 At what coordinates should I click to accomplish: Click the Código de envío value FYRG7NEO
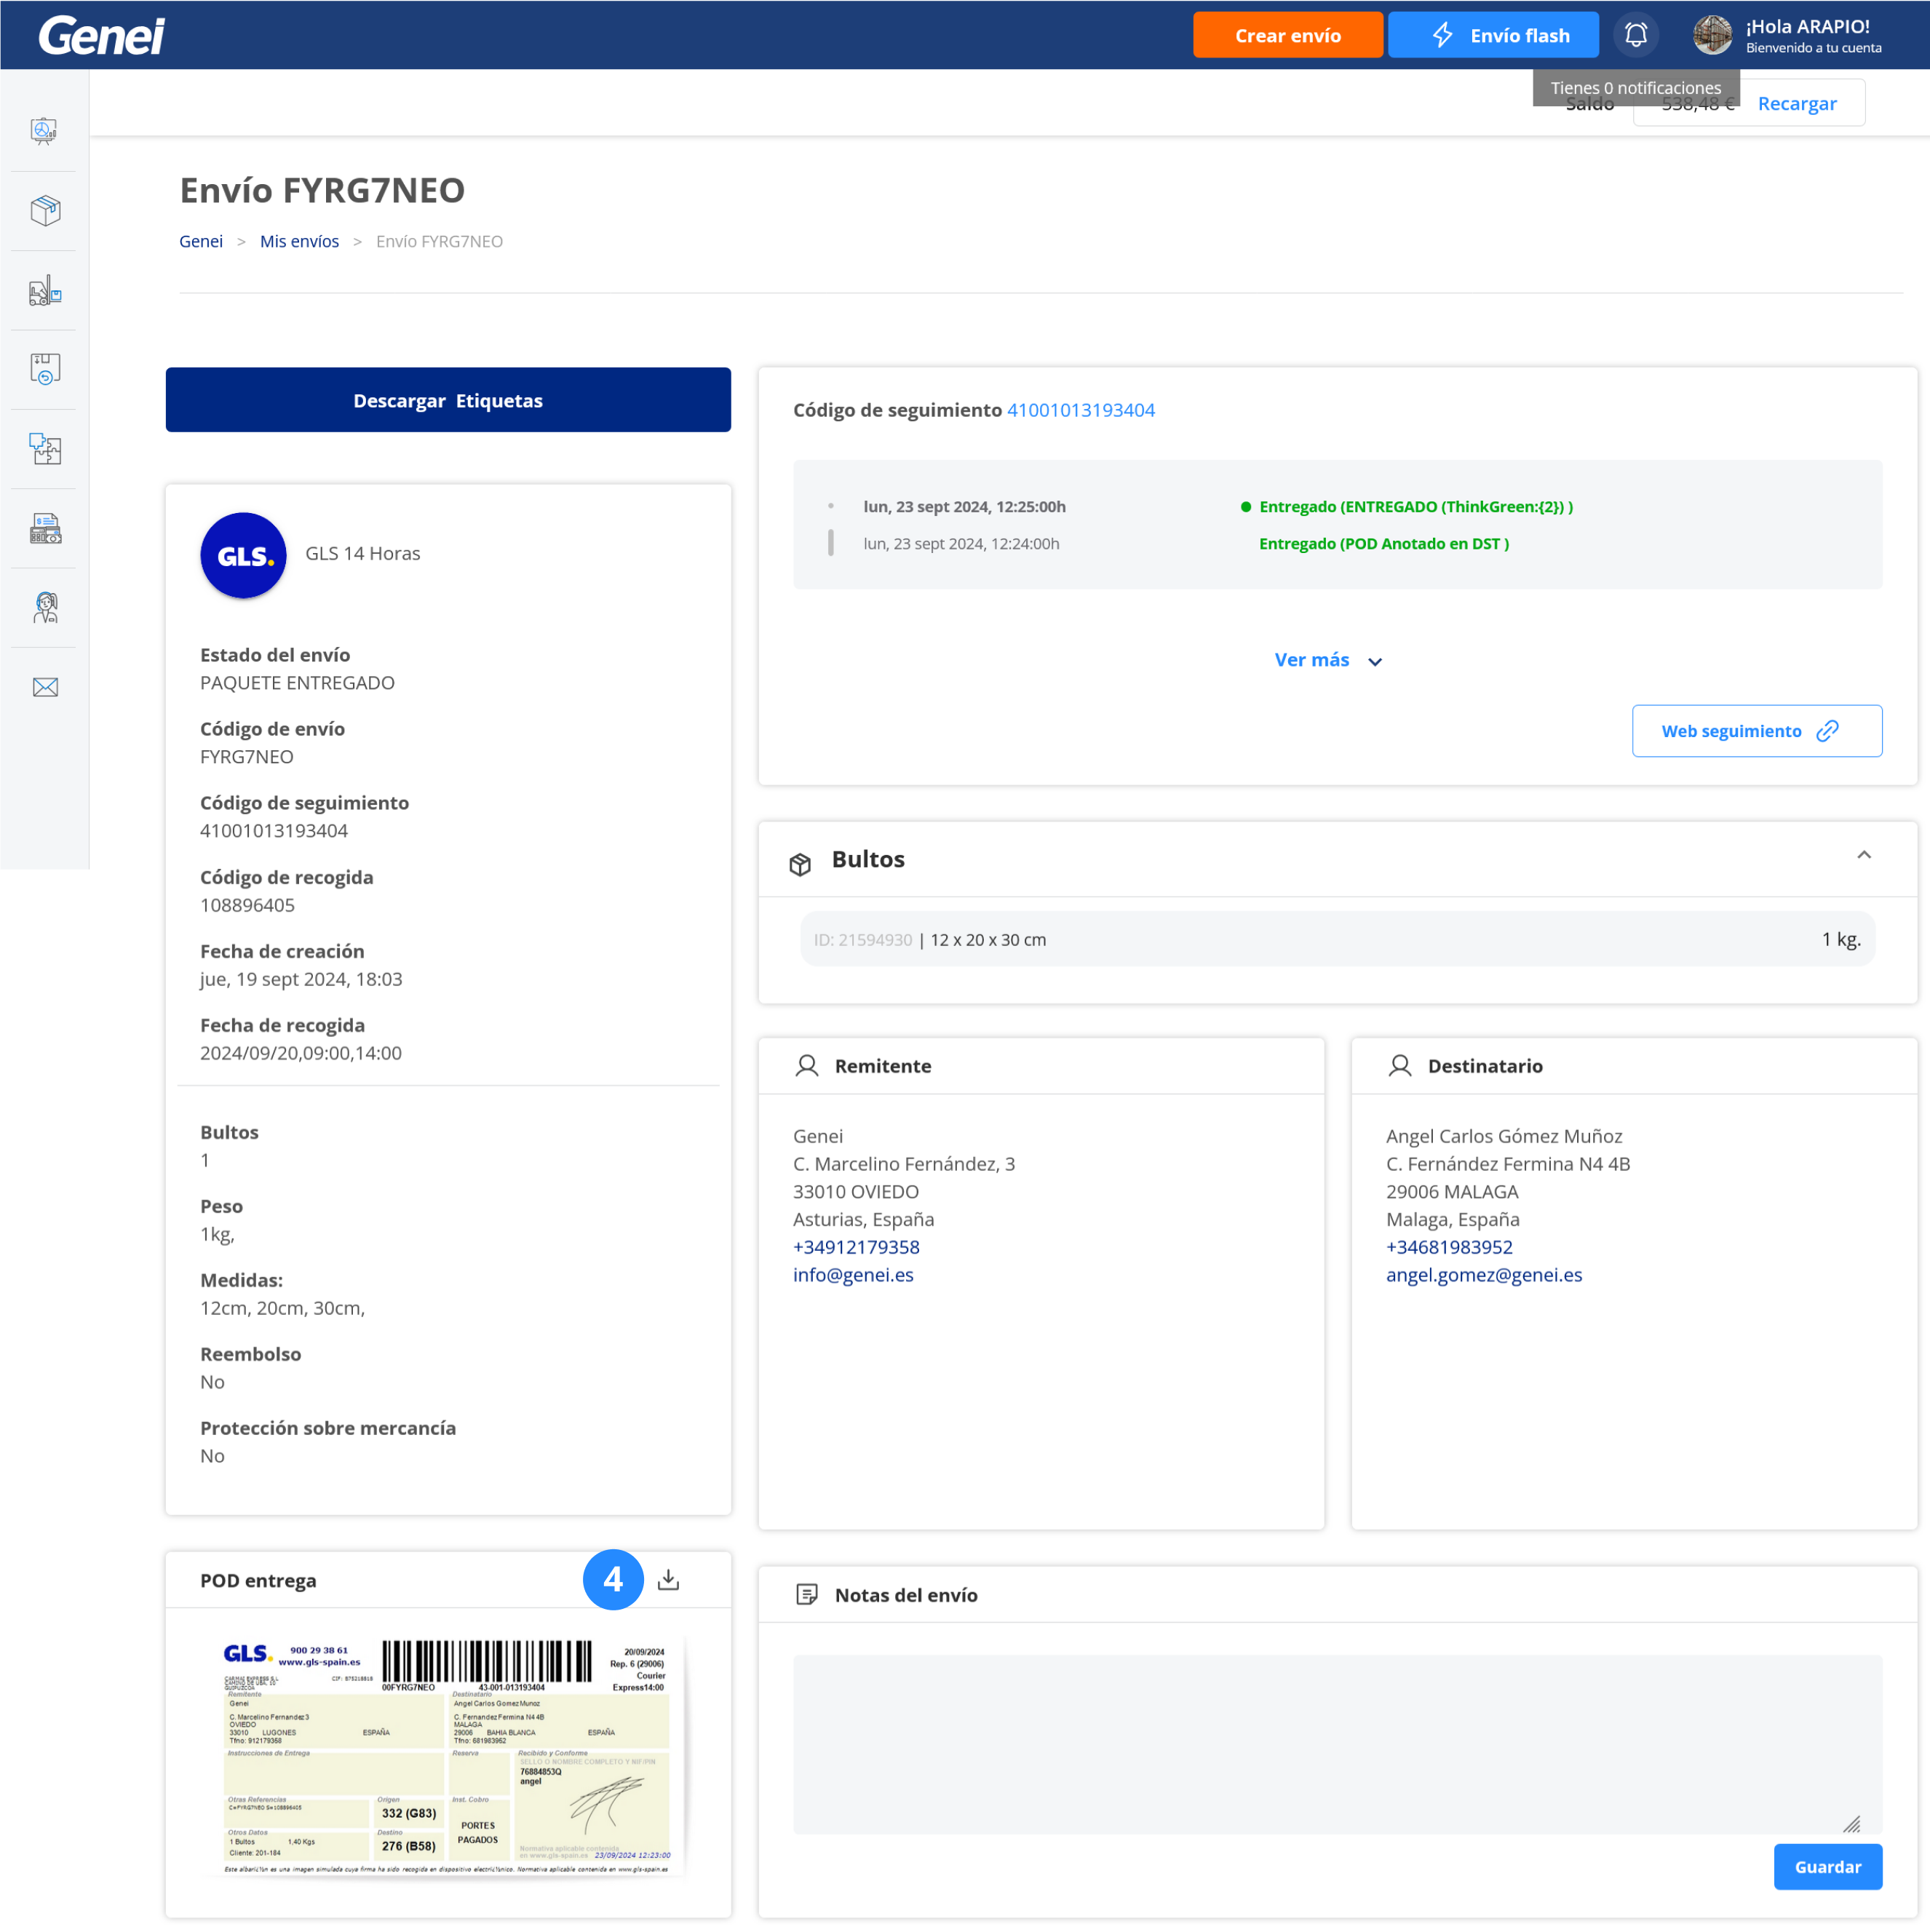[x=246, y=757]
